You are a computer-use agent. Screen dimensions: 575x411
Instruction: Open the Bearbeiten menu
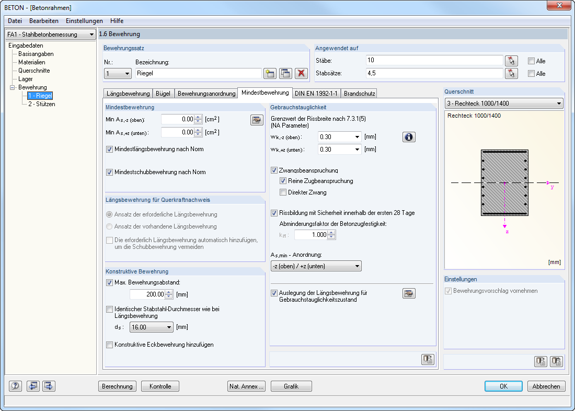point(43,21)
